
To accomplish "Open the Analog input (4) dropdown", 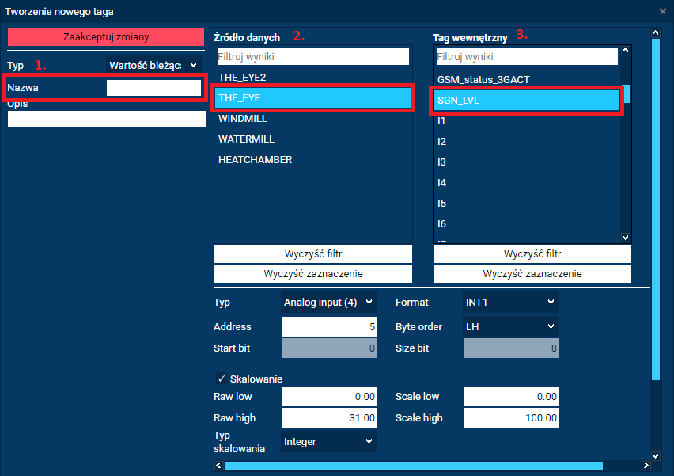I will point(329,303).
